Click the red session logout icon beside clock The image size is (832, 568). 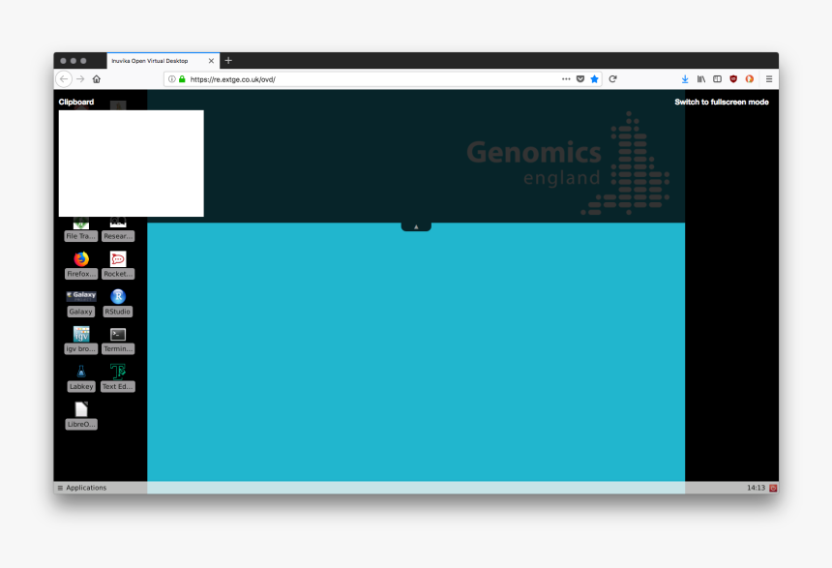point(773,488)
